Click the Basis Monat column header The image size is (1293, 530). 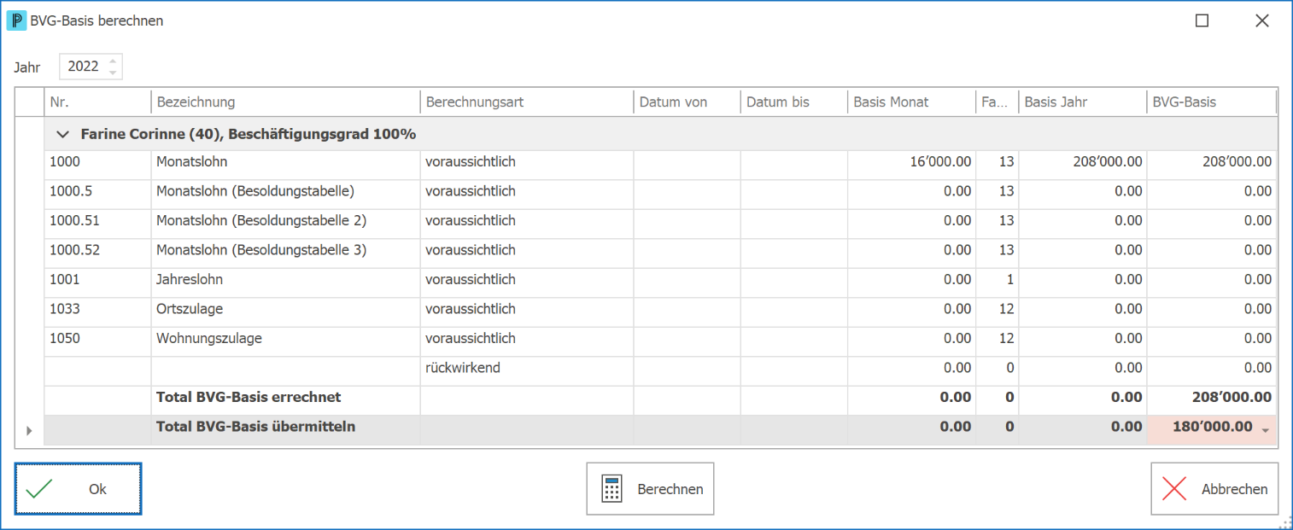point(912,102)
